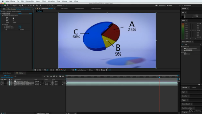Click Toggle Switches / Modes button

[x=43, y=113]
